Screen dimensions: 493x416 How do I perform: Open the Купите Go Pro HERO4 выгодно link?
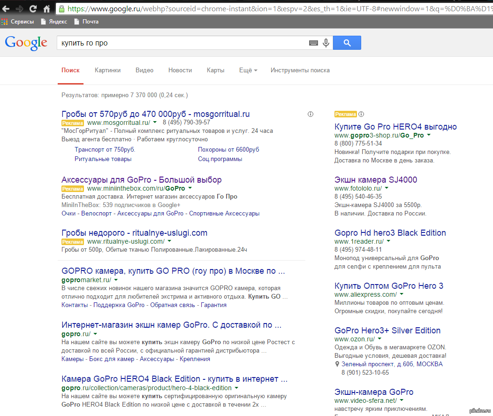click(395, 127)
